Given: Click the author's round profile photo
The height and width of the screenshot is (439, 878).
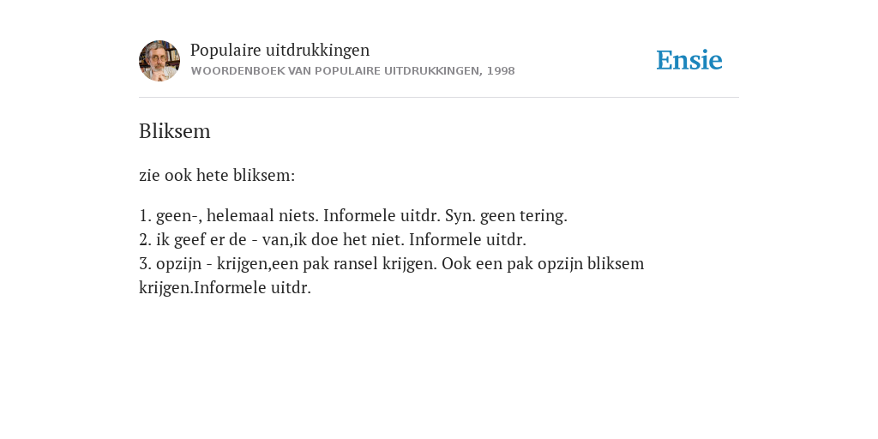Looking at the screenshot, I should pyautogui.click(x=159, y=61).
